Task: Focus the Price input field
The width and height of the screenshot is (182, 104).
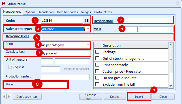Action: [x=53, y=85]
